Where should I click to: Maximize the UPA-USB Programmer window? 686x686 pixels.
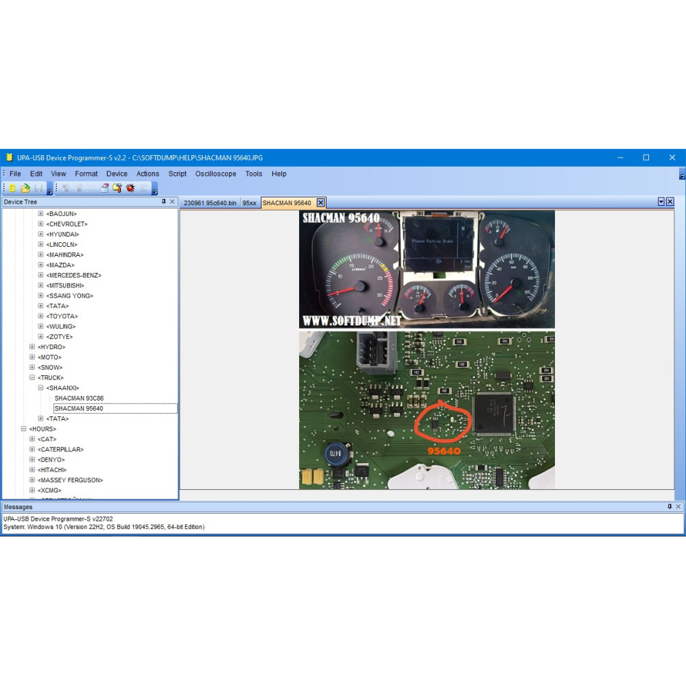click(646, 158)
